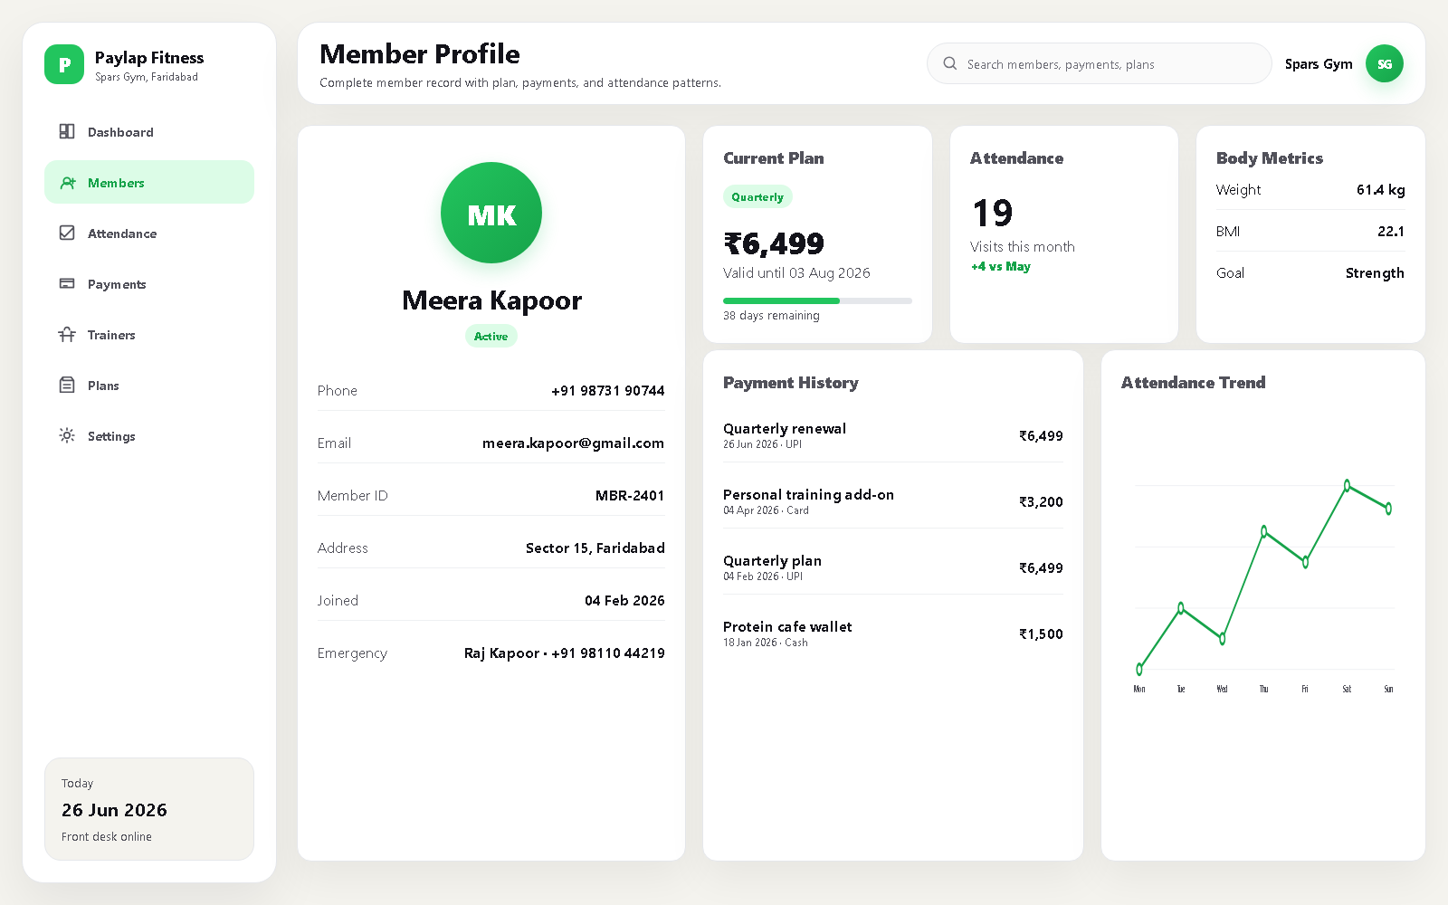The image size is (1448, 905).
Task: Open the Quarterly plan payment entry
Action: [x=893, y=567]
